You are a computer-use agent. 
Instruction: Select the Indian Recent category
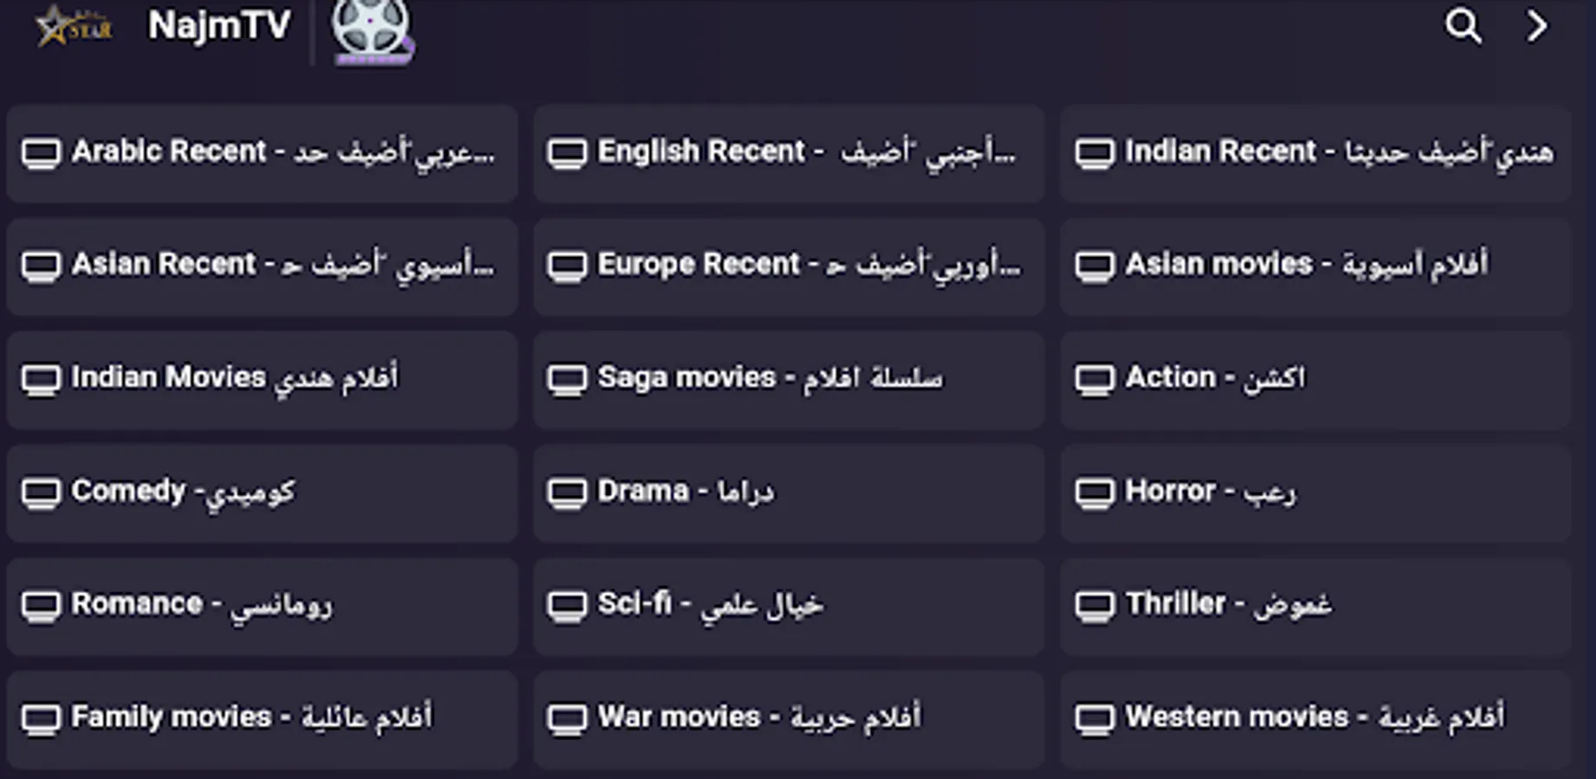[x=1315, y=153]
